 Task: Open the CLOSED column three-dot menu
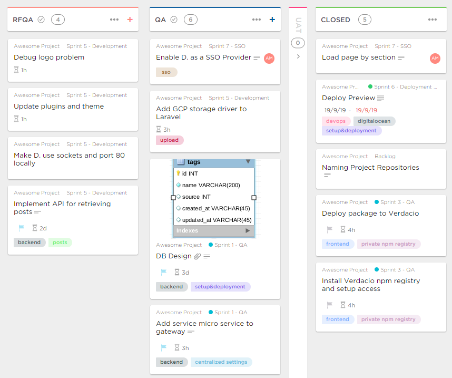[433, 20]
